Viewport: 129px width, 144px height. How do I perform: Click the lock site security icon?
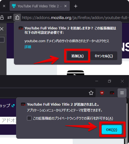(2, 18)
